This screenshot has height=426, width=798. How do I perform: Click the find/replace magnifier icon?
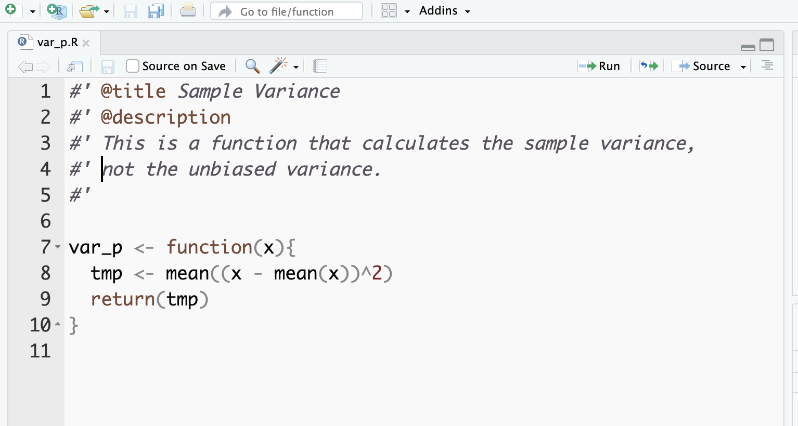tap(252, 66)
